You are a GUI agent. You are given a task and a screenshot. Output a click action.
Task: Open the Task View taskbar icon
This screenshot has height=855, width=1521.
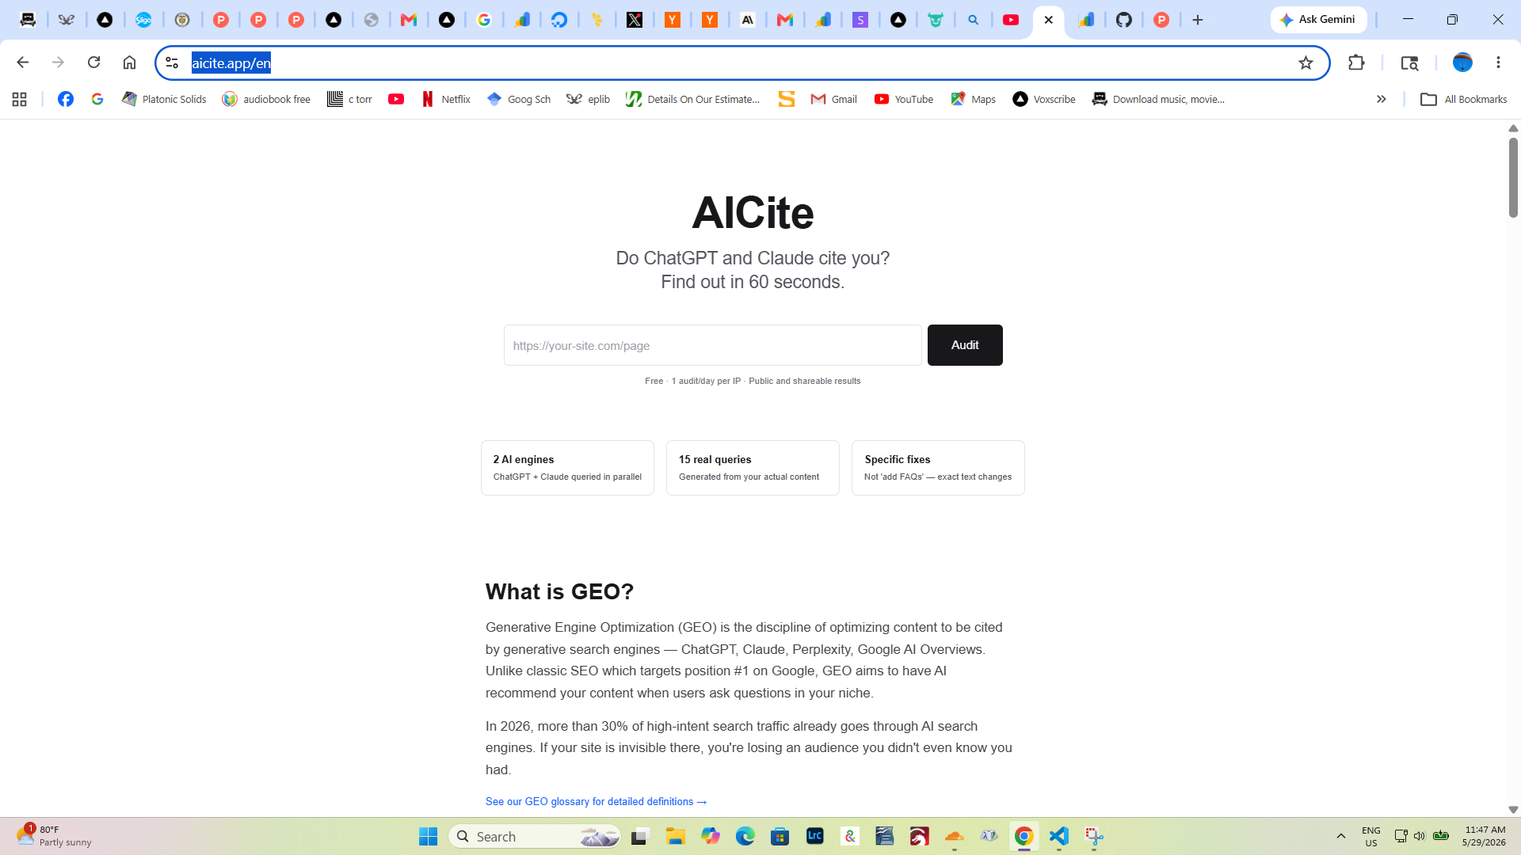640,836
